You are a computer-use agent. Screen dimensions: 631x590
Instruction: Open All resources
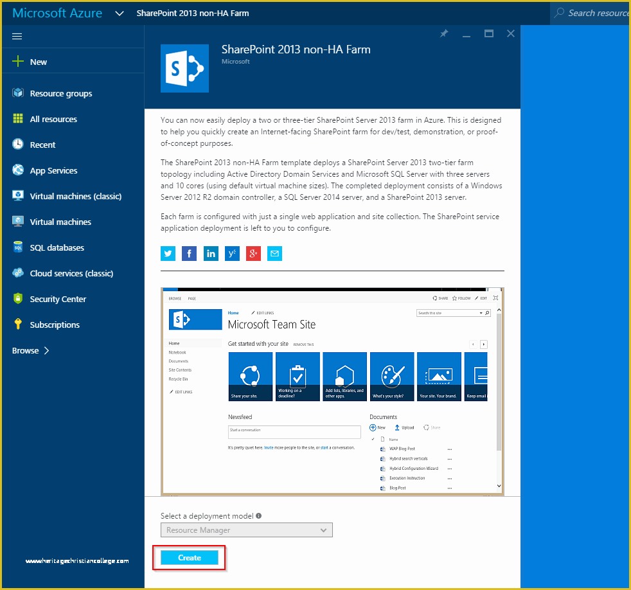[x=53, y=119]
